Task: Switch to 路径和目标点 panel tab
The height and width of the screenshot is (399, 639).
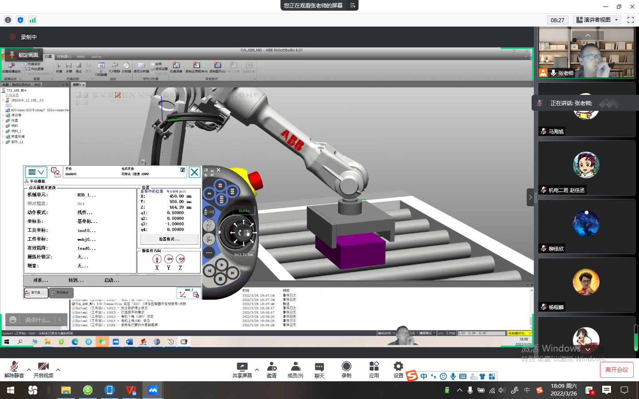Action: click(x=21, y=85)
